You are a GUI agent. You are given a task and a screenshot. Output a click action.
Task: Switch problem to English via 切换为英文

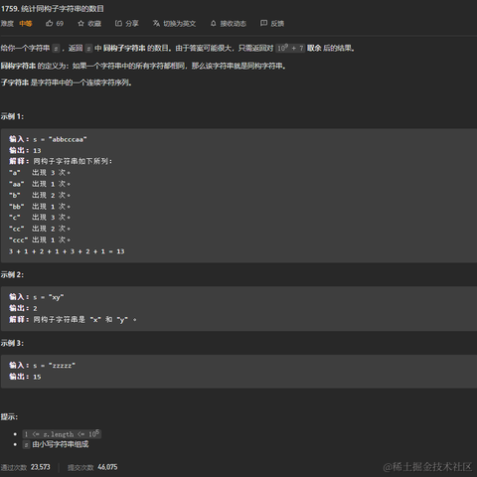179,24
